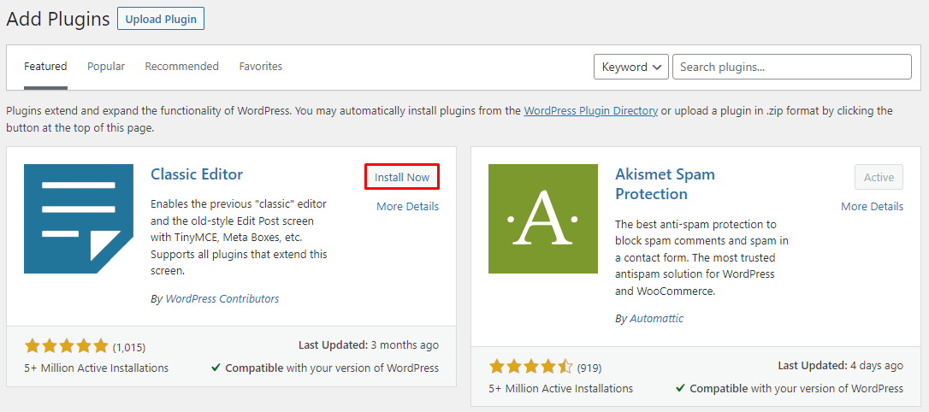Image resolution: width=929 pixels, height=412 pixels.
Task: Click the Akismet description paragraph
Action: click(x=702, y=258)
